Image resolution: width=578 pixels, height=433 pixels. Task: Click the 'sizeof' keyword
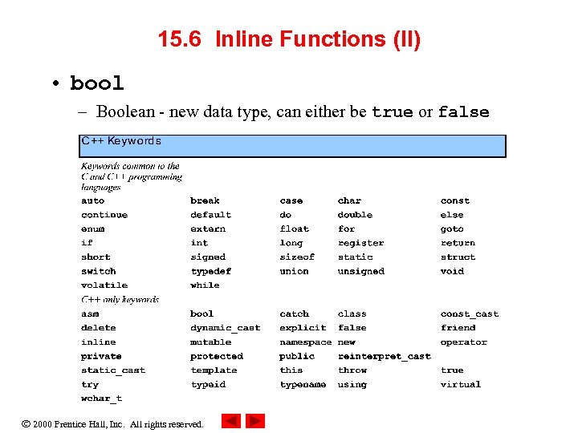point(297,257)
